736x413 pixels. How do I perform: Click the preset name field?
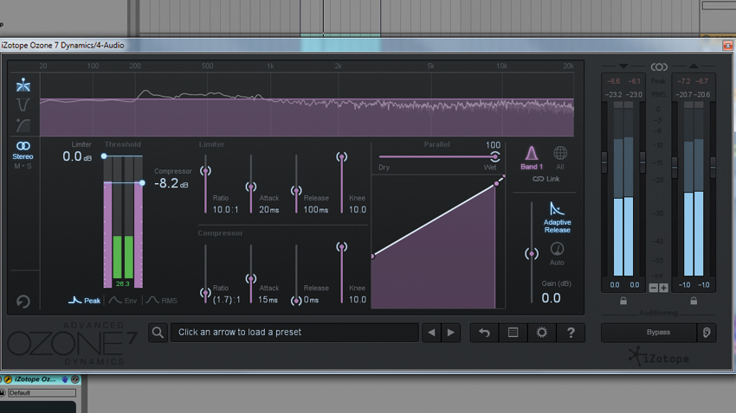294,333
